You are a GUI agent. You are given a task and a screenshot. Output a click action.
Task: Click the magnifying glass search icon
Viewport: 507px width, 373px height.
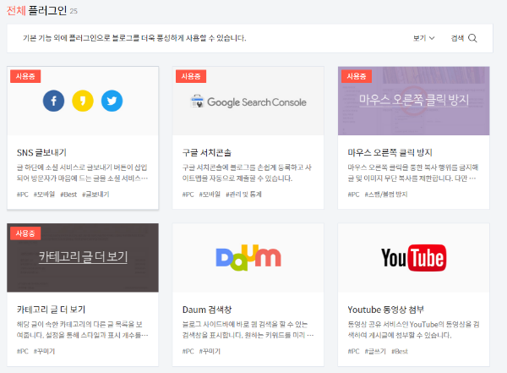[x=472, y=38]
